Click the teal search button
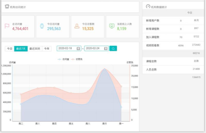This screenshot has height=133, width=206. [113, 49]
